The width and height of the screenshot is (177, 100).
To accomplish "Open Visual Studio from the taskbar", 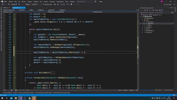I will pyautogui.click(x=20, y=98).
